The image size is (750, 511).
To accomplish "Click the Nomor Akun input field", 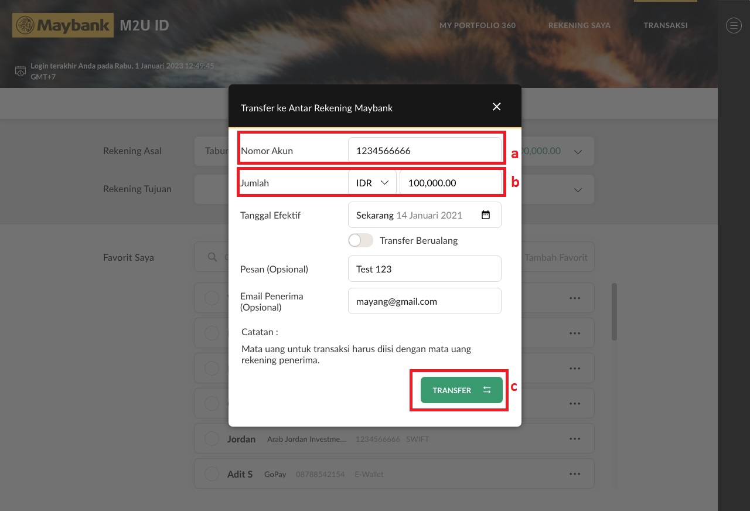I will click(424, 151).
